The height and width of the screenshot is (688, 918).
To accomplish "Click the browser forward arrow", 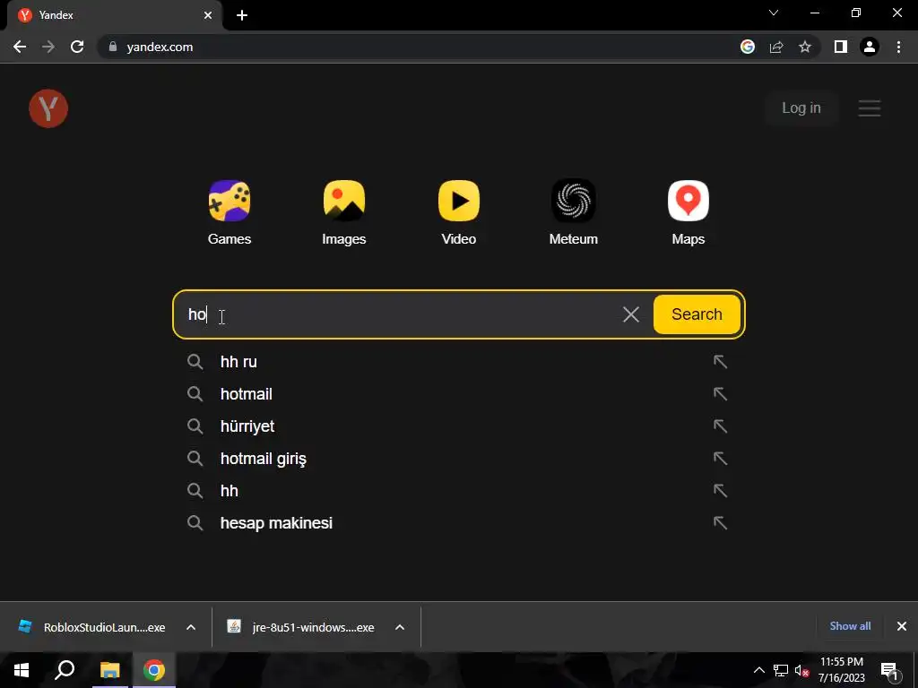I will pos(48,47).
